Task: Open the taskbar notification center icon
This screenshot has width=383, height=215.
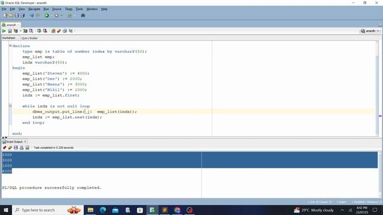Action: pyautogui.click(x=375, y=210)
